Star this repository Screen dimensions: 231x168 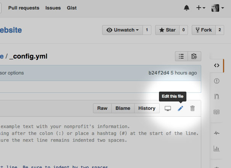coord(167,30)
